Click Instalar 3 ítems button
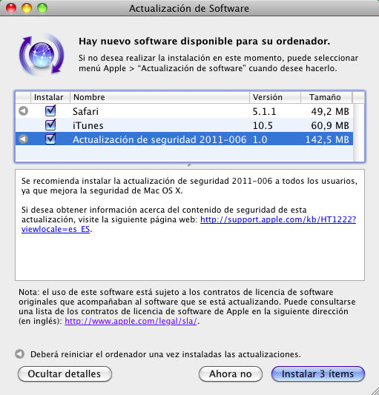379x395 pixels. point(318,374)
